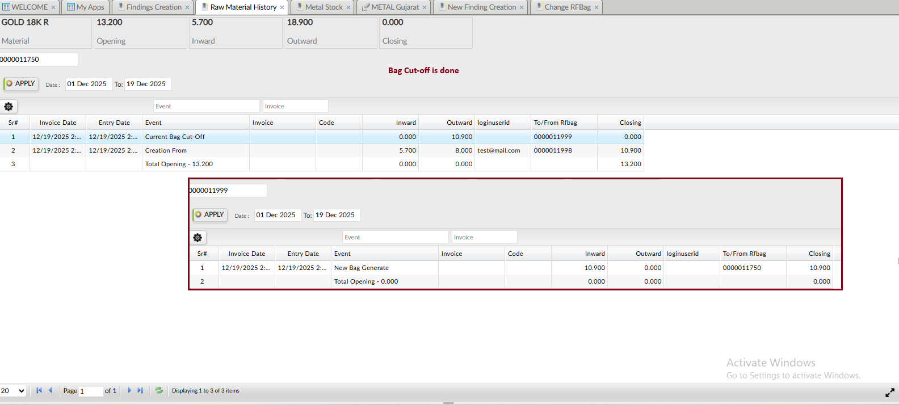Screen dimensions: 899x405
Task: Click the upper grid settings gear icon
Action: (9, 107)
